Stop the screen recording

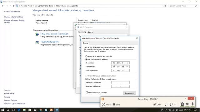[x=116, y=105]
